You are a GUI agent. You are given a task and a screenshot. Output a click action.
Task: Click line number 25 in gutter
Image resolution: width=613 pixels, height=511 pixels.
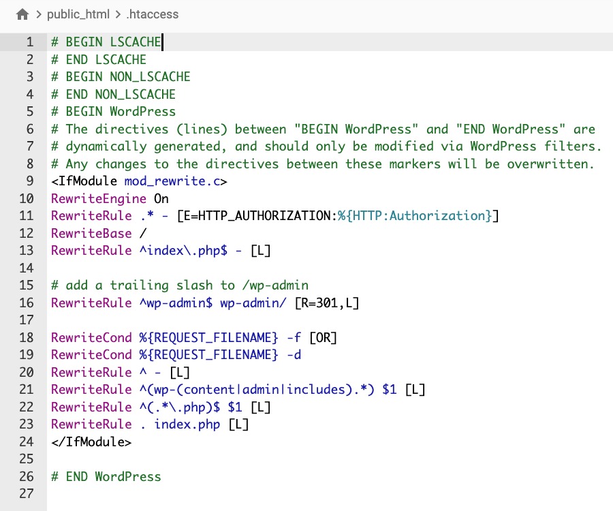(x=26, y=459)
